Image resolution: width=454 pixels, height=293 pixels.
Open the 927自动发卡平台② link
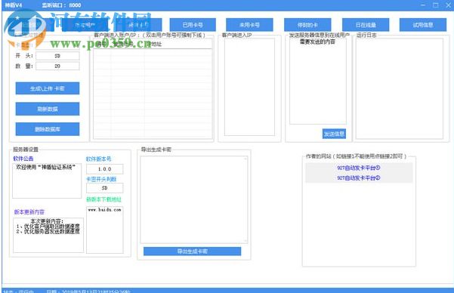[359, 177]
